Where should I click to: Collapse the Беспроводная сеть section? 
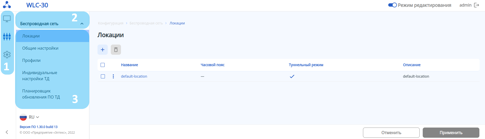click(x=82, y=24)
